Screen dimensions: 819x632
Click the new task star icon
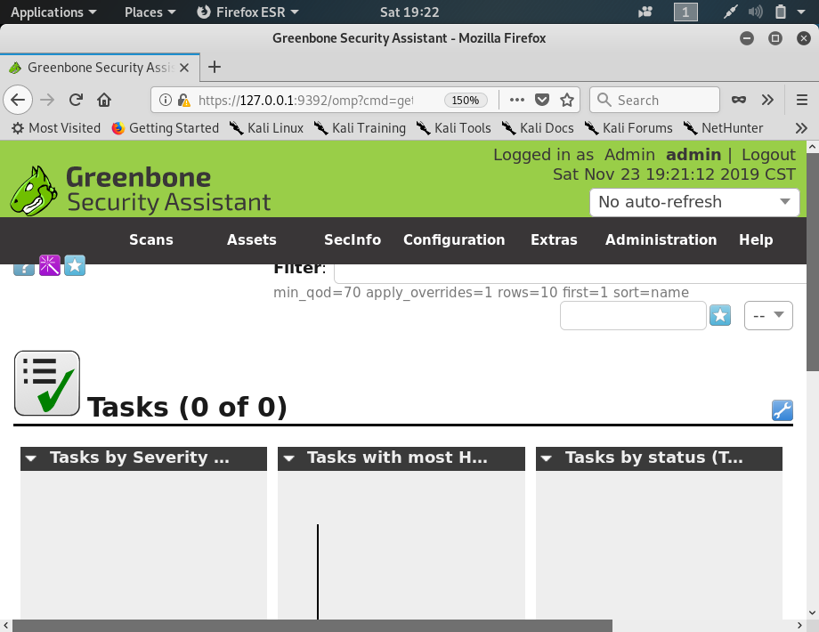[x=75, y=265]
